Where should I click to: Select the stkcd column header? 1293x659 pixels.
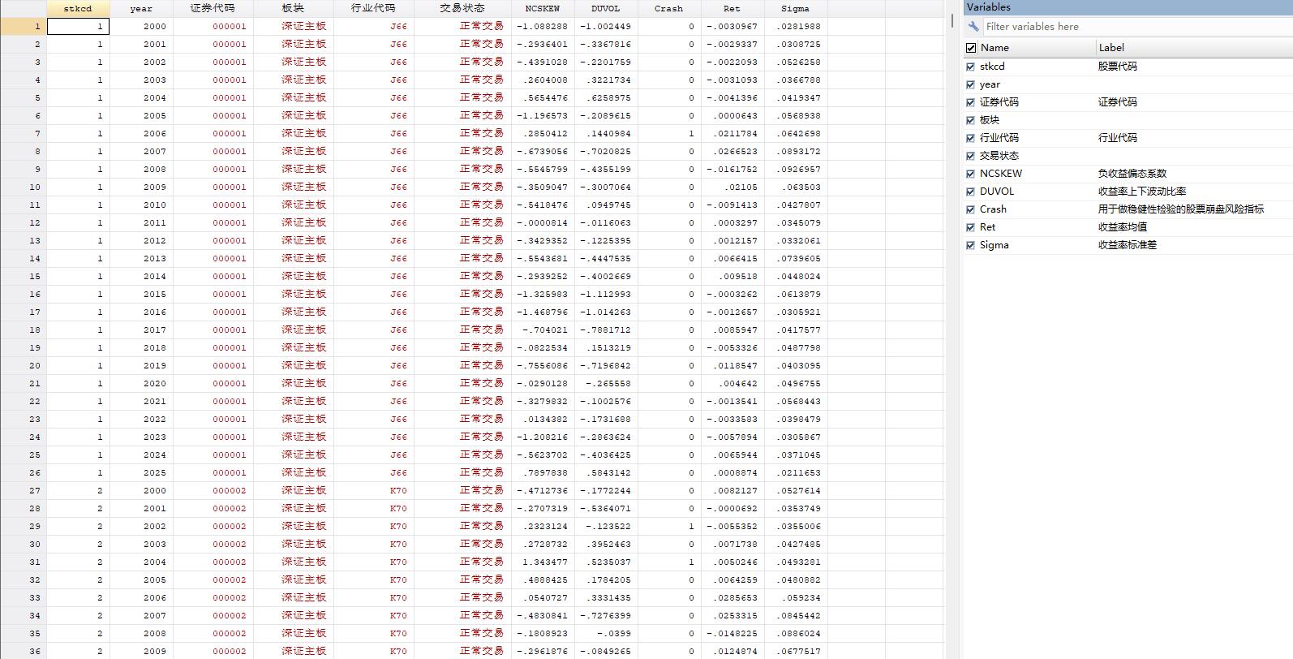coord(78,8)
